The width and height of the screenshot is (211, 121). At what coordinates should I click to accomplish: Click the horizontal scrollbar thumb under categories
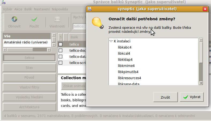(x=20, y=50)
